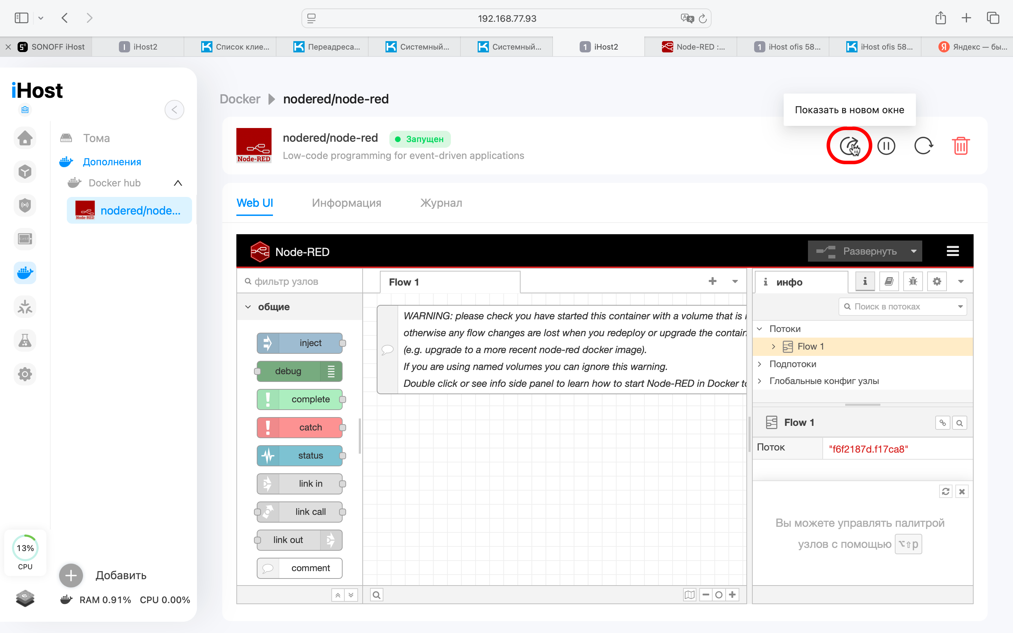Click the Docker whale sidebar icon
The image size is (1013, 633).
point(25,273)
